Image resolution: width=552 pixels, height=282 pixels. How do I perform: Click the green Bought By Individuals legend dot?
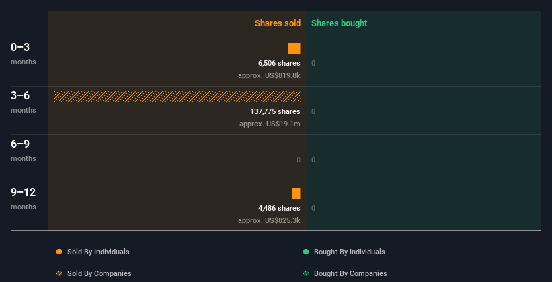point(306,252)
